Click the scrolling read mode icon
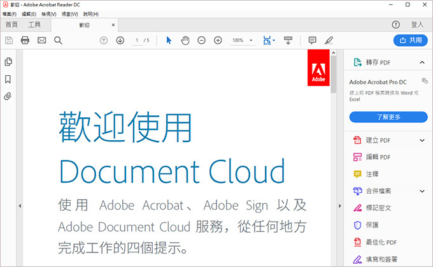The height and width of the screenshot is (267, 433). [x=288, y=40]
